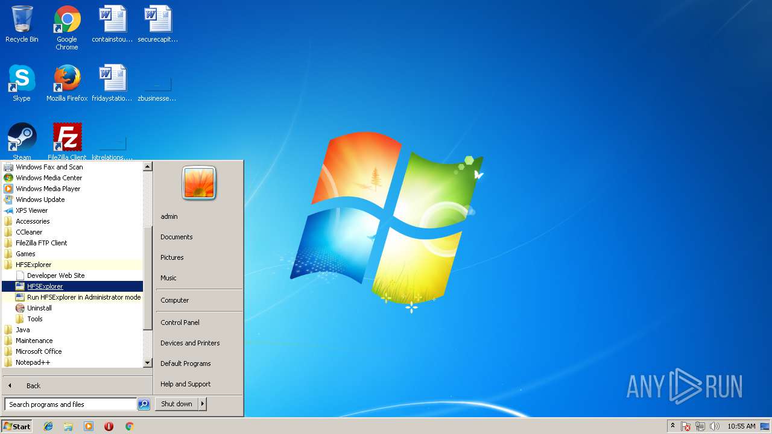This screenshot has width=772, height=434.
Task: Click the 10:55 AM taskbar clock
Action: coord(741,426)
